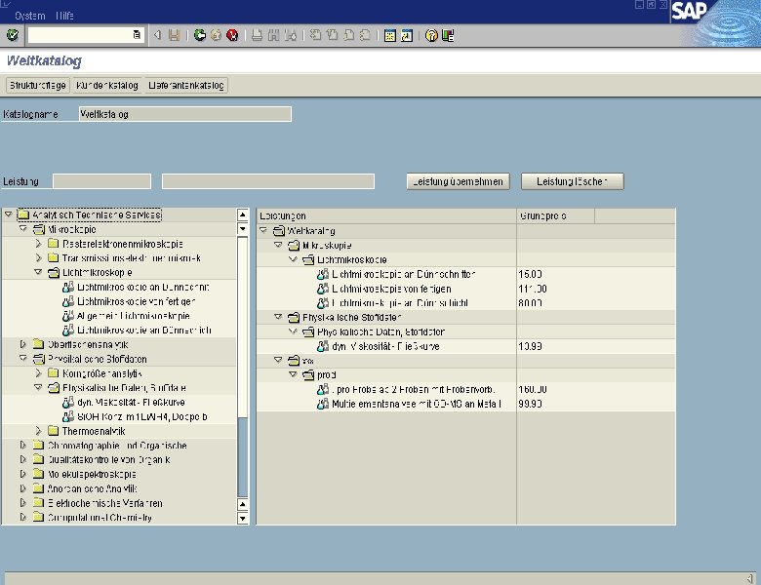Click service icon of Allgemeine Lichtmikroskopie
The height and width of the screenshot is (585, 761).
(68, 316)
